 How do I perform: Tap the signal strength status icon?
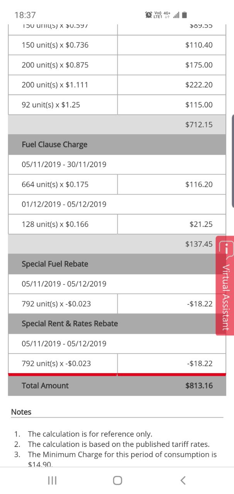(x=176, y=15)
